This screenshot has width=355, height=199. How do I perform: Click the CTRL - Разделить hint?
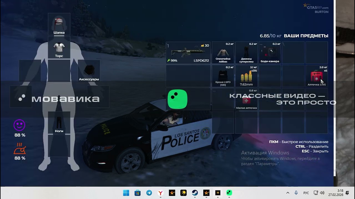pyautogui.click(x=312, y=146)
